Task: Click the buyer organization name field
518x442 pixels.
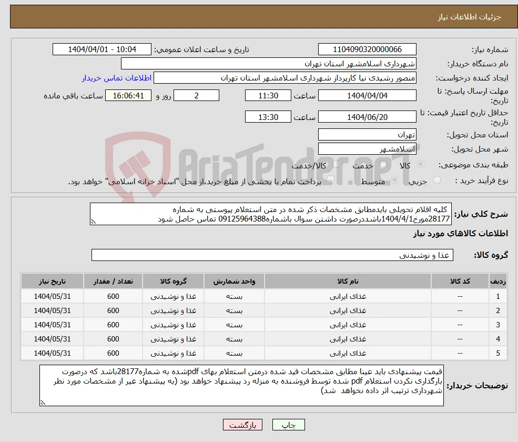Action: (x=268, y=64)
